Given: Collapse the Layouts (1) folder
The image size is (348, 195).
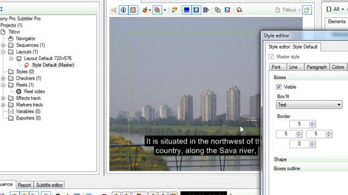Looking at the screenshot, I should [3, 52].
